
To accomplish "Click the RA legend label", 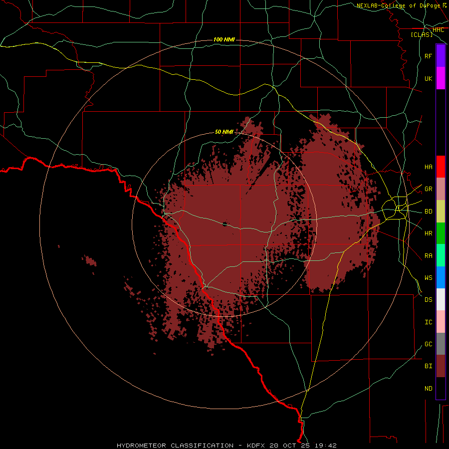I will coord(428,256).
